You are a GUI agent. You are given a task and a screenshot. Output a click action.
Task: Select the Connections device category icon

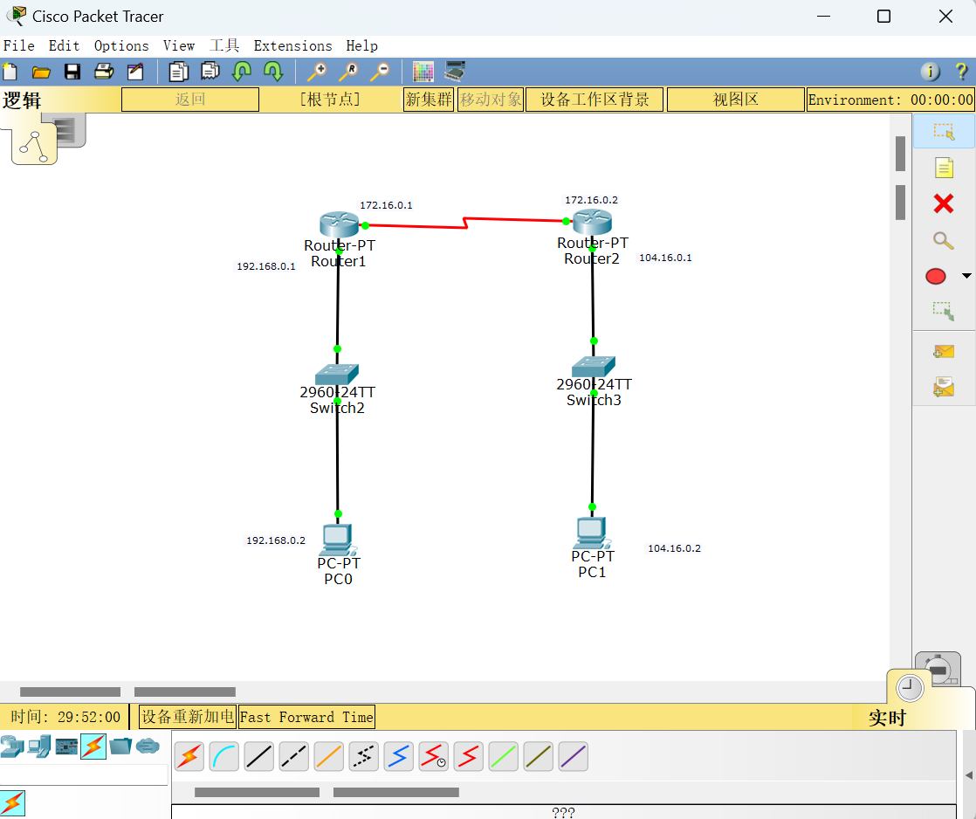coord(93,747)
